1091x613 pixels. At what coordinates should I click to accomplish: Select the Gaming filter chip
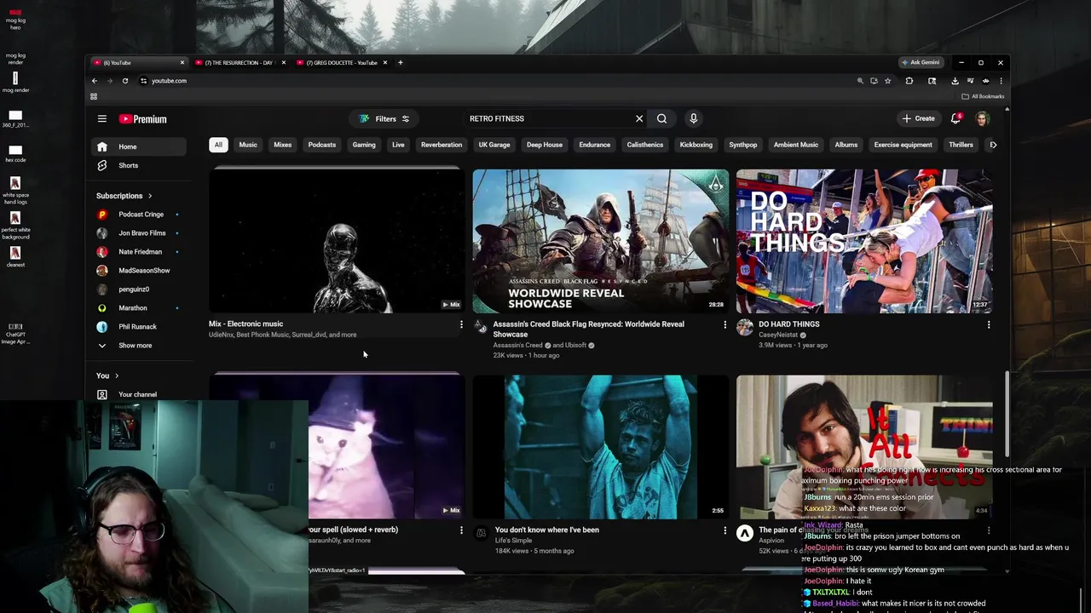coord(364,145)
